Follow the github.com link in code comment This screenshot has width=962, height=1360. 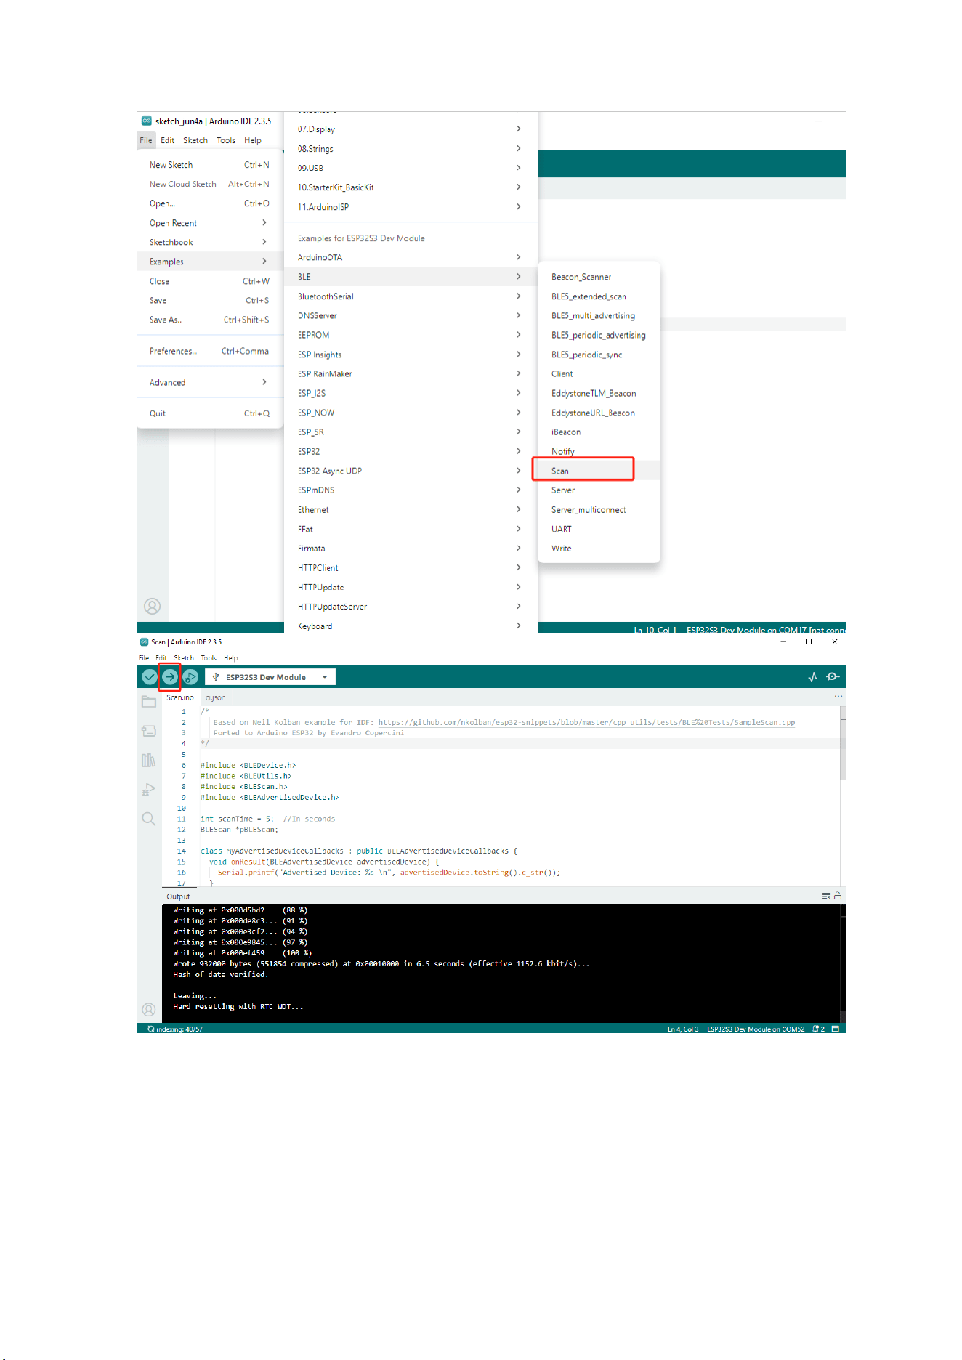tap(586, 722)
